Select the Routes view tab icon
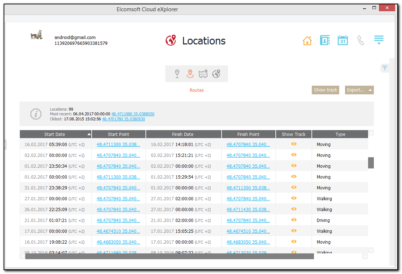Viewport: 402px width, 274px height. coord(190,74)
